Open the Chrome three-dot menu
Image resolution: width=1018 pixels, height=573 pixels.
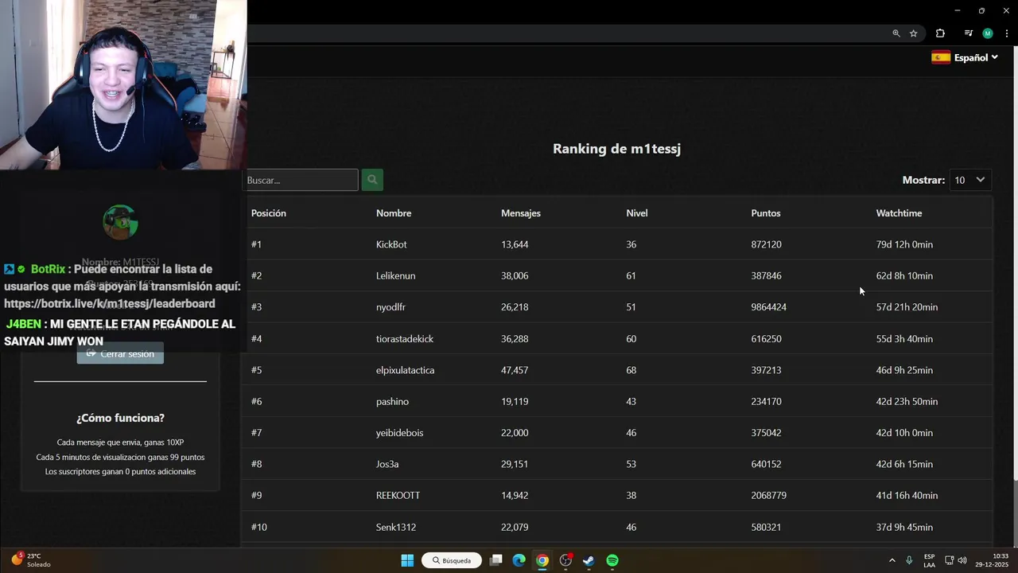point(1007,33)
